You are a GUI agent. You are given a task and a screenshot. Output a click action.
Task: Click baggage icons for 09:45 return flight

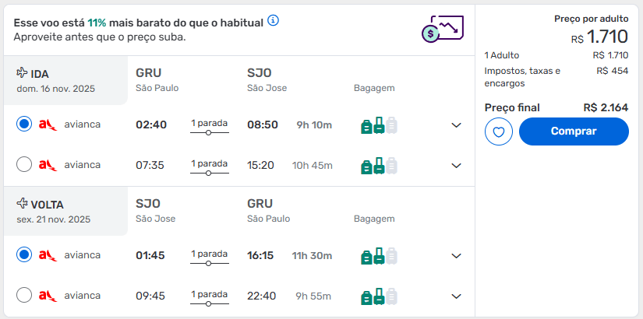[x=380, y=296]
